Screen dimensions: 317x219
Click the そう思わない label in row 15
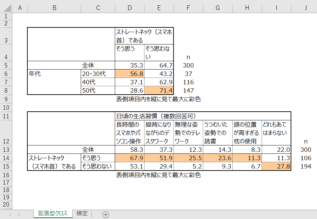tap(98, 166)
